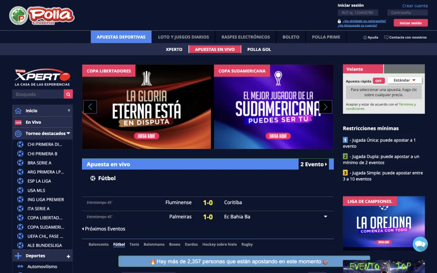437x273 pixels.
Task: Click the Polla Chilena logo
Action: pos(42,16)
